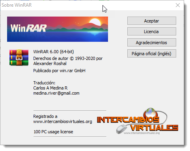This screenshot has width=190, height=151.
Task: Click the 'Derechos de autor © 1993-2020 por' line
Action: [68, 58]
